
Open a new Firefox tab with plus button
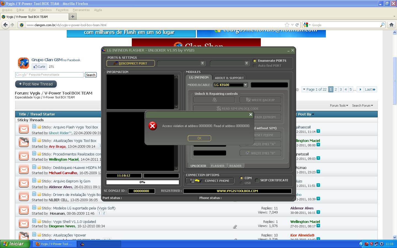73,17
